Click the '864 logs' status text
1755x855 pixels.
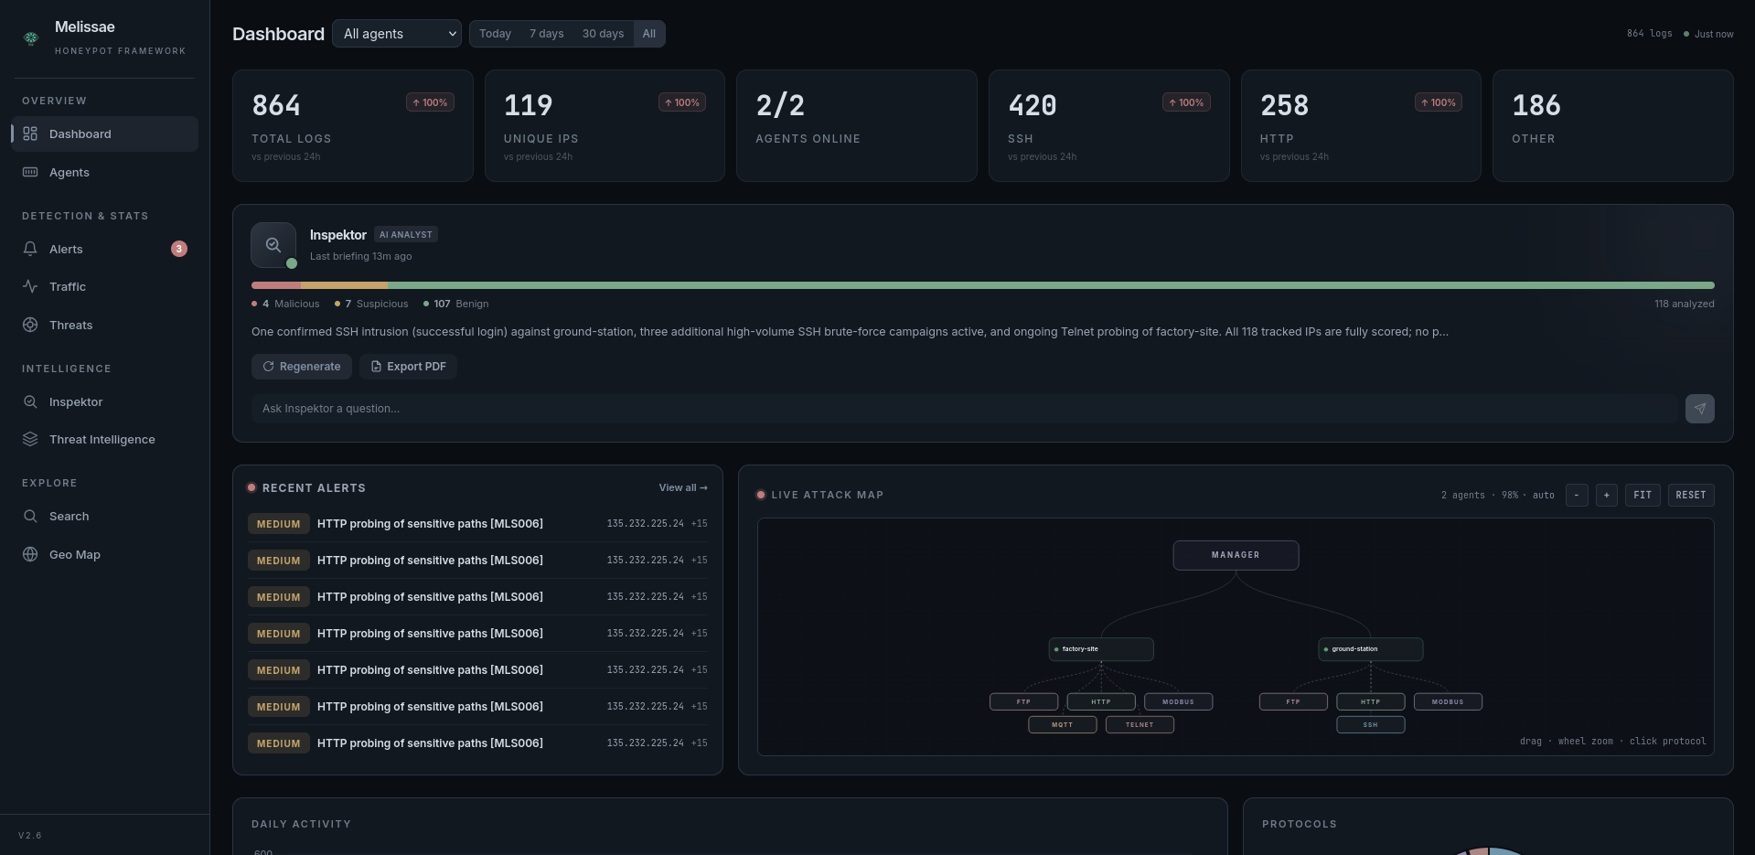point(1649,34)
